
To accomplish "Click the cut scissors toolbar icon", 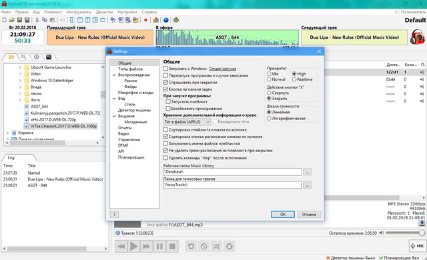I will [x=37, y=20].
